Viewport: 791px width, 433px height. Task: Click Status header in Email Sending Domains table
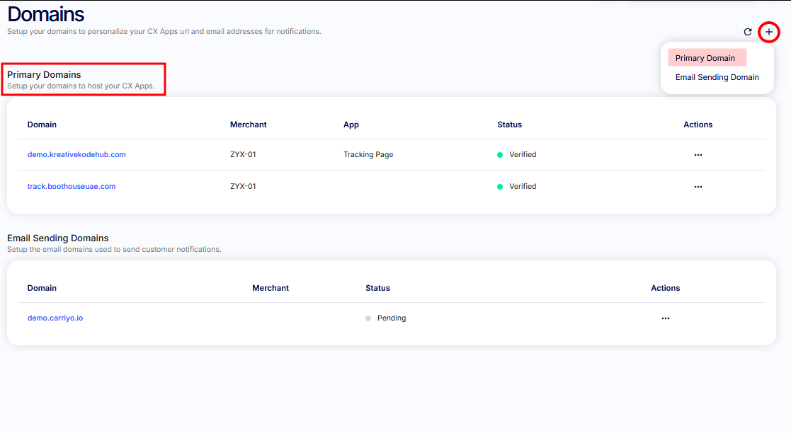[x=377, y=288]
